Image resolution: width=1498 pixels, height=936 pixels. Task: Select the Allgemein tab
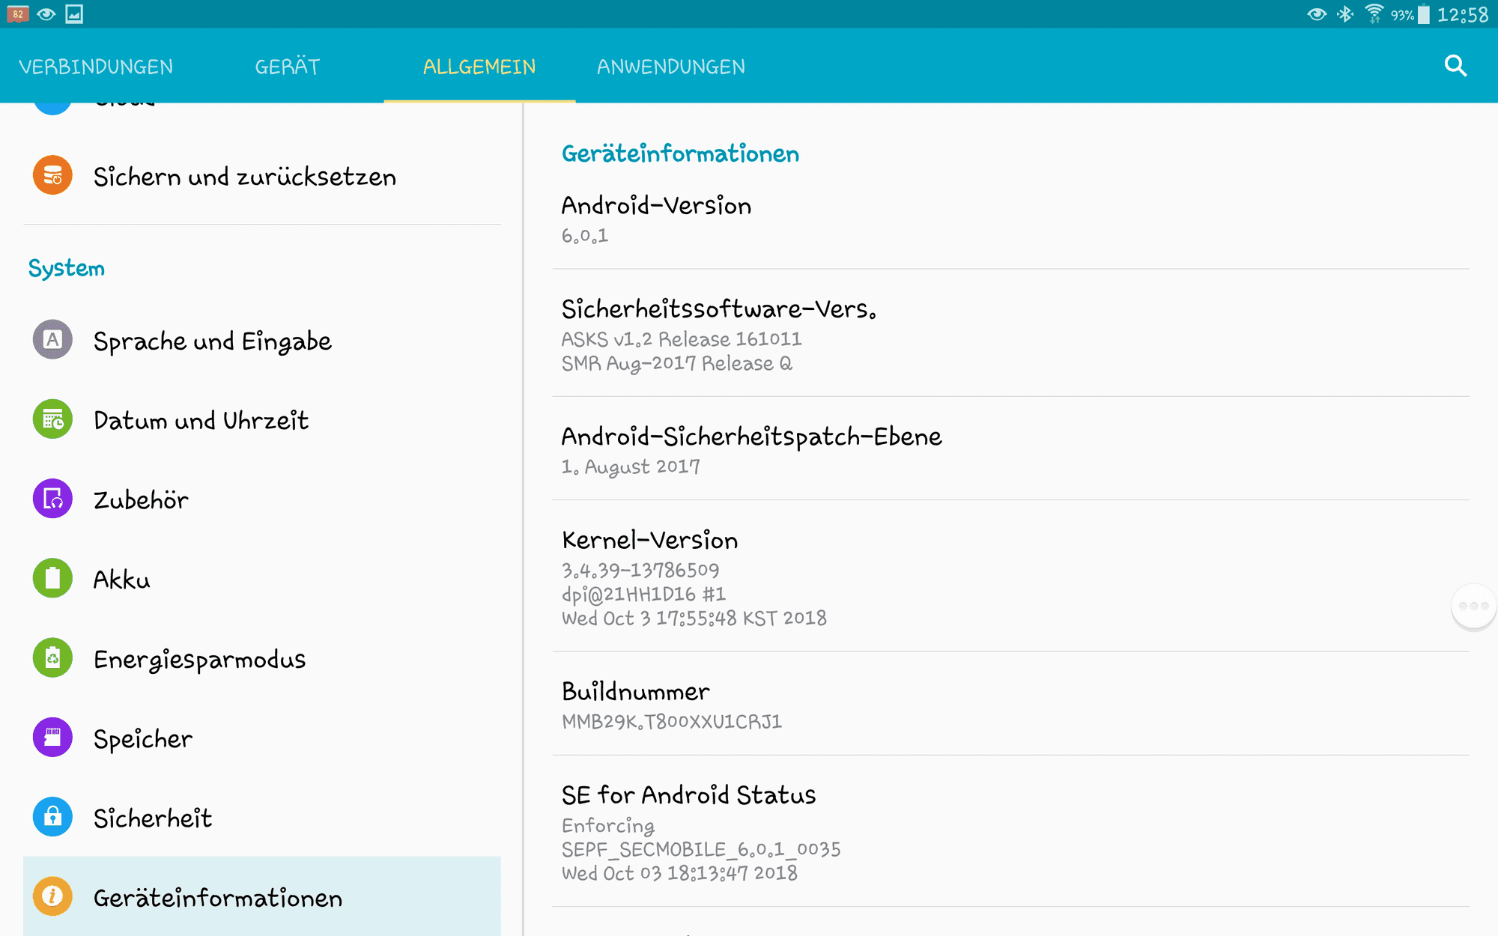[479, 67]
